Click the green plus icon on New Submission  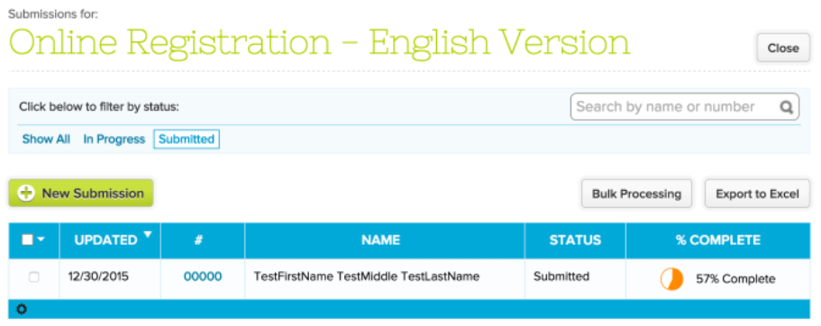point(26,193)
